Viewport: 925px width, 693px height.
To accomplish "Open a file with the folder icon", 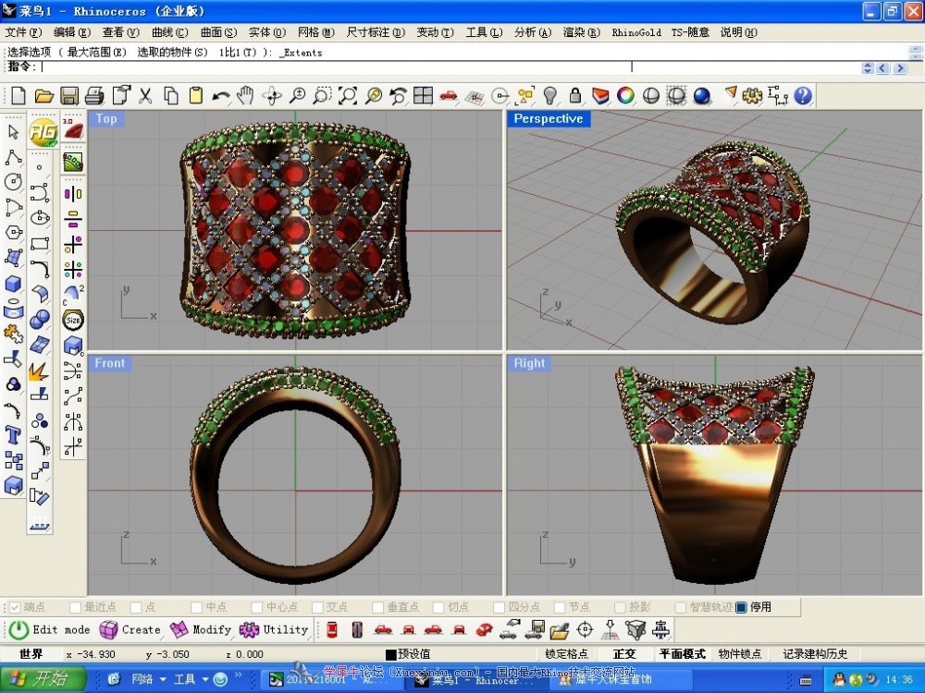I will [x=43, y=95].
